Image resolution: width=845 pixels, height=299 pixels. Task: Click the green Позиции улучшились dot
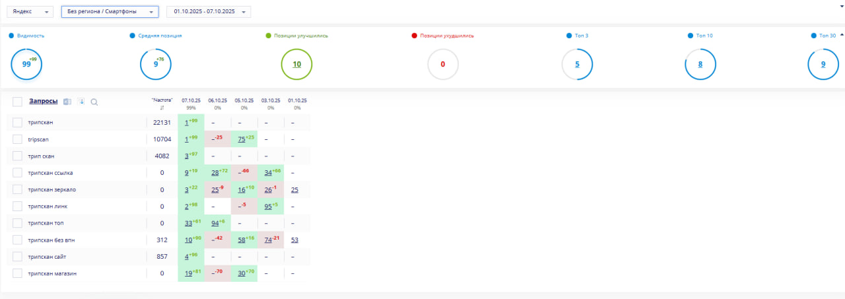(268, 36)
